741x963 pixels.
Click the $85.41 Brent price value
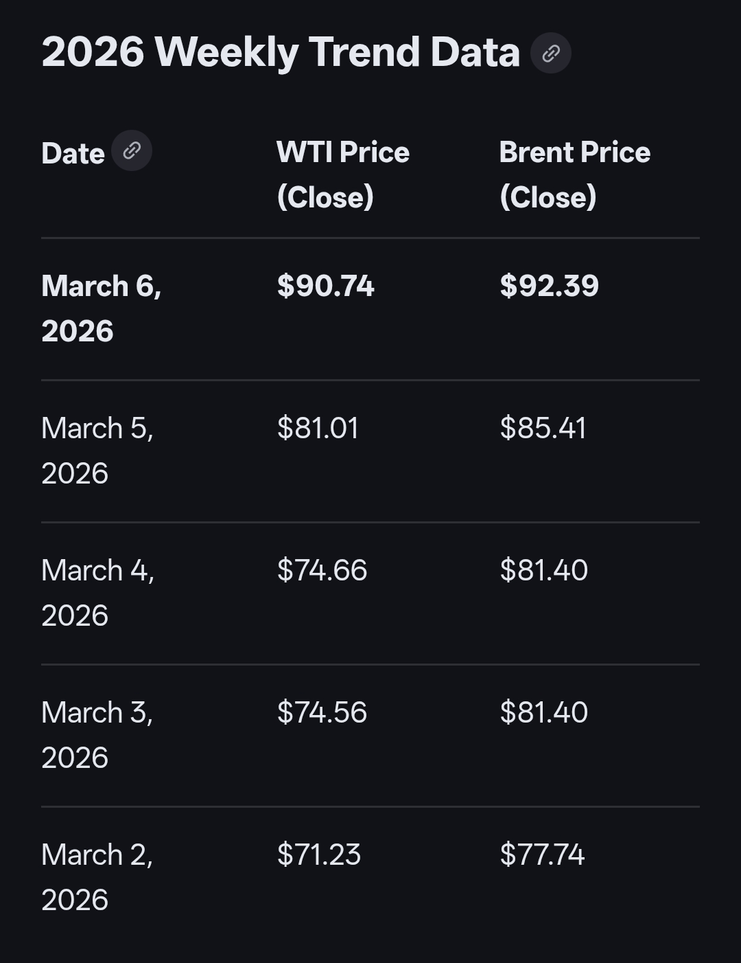tap(543, 428)
